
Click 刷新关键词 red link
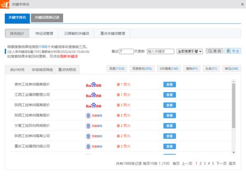pos(69,57)
